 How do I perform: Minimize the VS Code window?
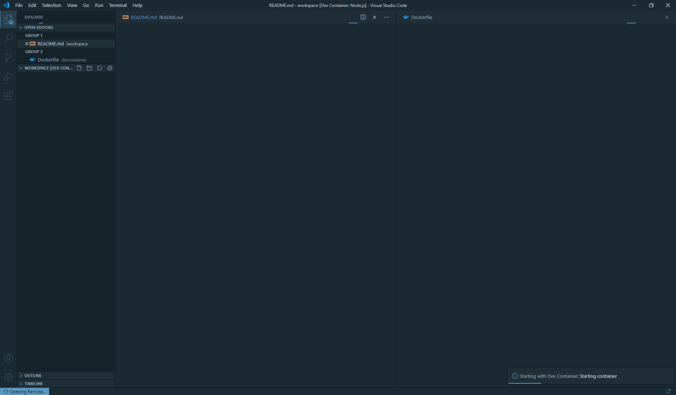click(x=634, y=5)
